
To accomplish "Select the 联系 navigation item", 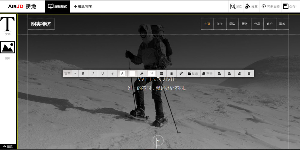I will [282, 24].
